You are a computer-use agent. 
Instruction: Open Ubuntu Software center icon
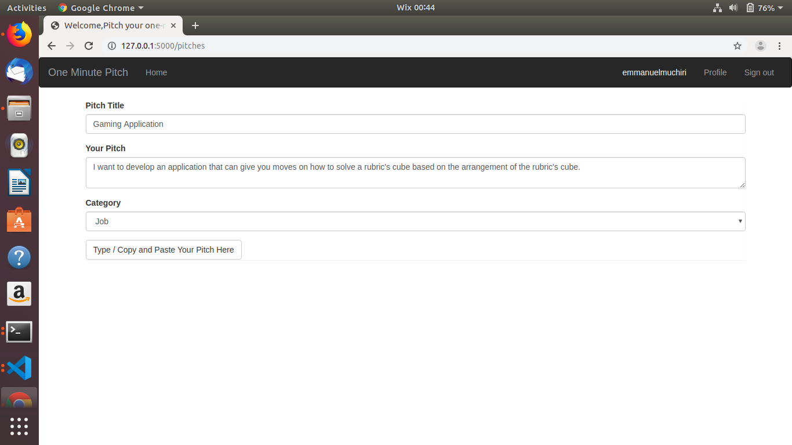pyautogui.click(x=19, y=220)
